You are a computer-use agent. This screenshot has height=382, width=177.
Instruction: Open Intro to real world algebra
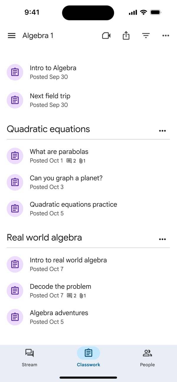coord(68,264)
